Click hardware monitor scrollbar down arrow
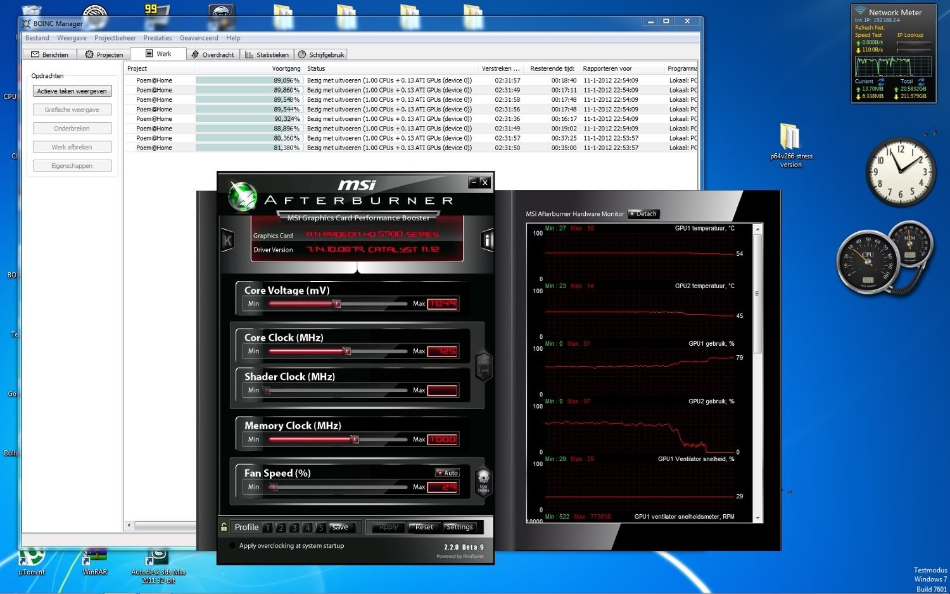This screenshot has height=594, width=950. click(x=757, y=517)
